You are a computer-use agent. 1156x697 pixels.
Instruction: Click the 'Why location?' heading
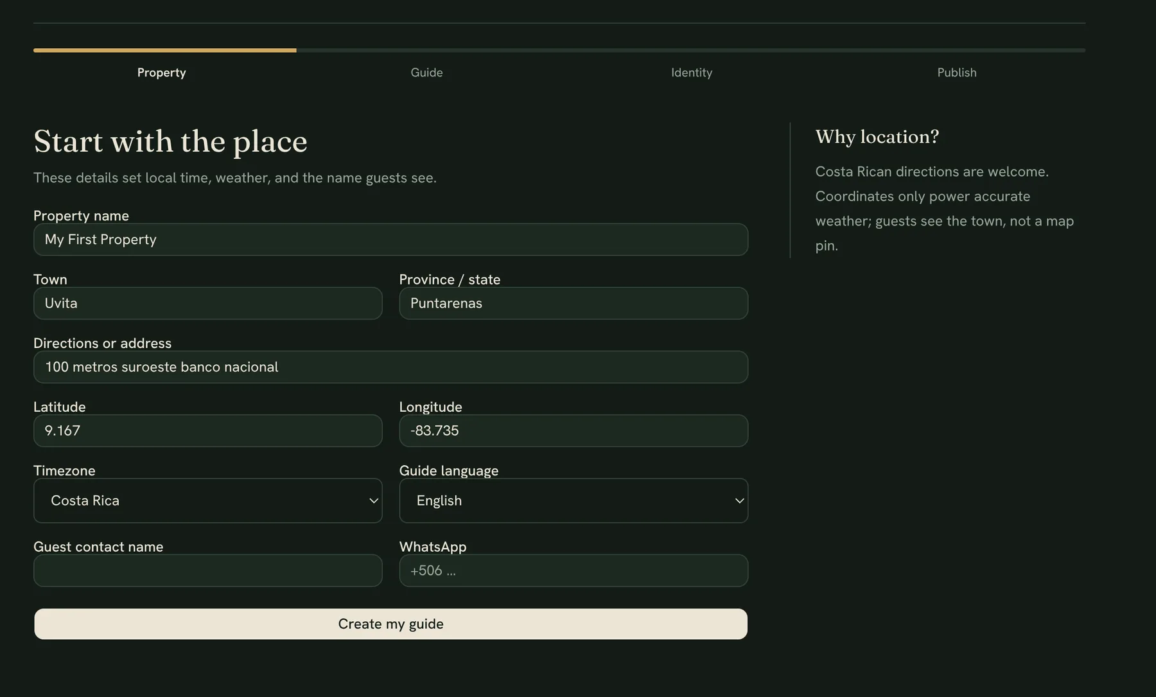[x=877, y=137]
